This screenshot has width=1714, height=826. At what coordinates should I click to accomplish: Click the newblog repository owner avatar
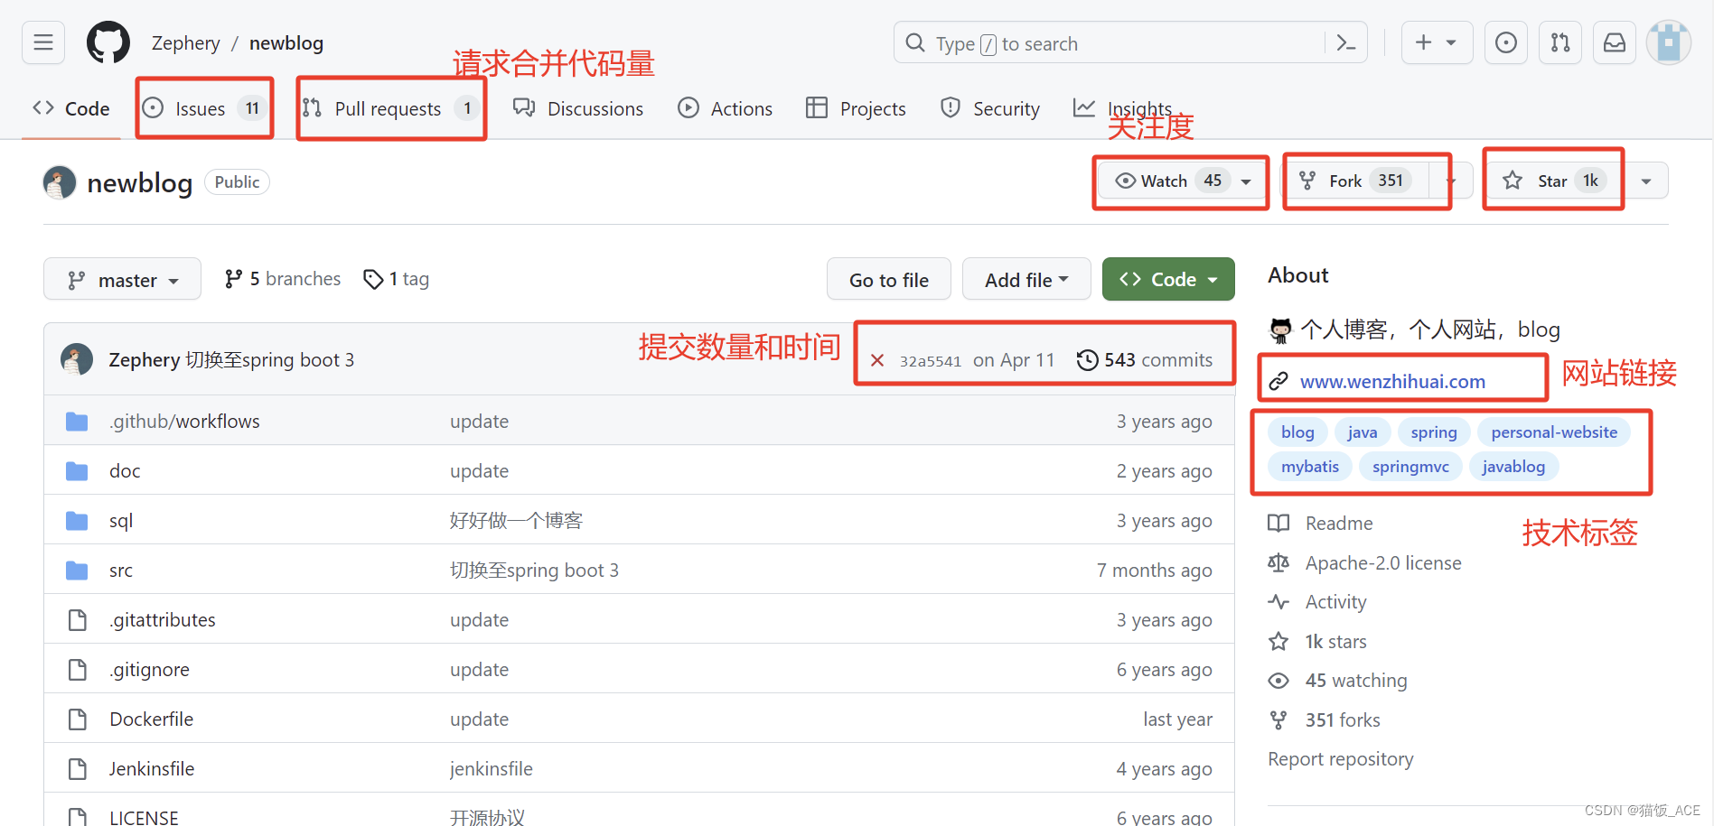coord(60,182)
